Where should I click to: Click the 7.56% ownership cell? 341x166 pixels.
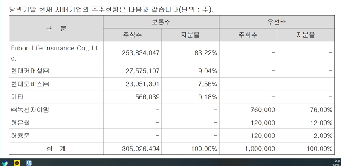click(190, 84)
